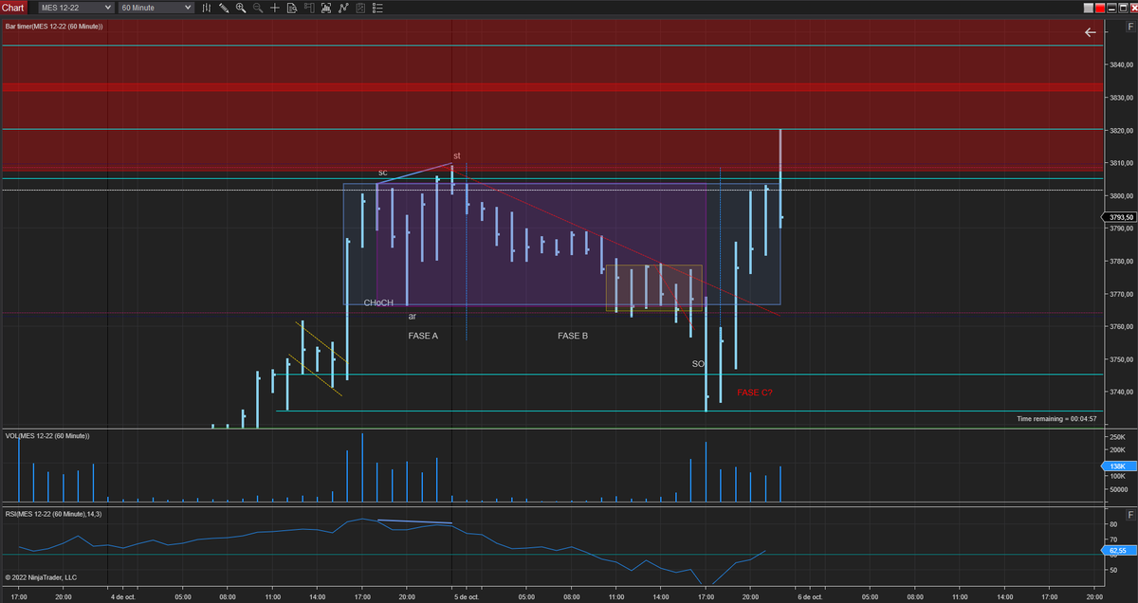The width and height of the screenshot is (1138, 603).
Task: Click the return-to-latest-bar arrow
Action: pos(1091,32)
